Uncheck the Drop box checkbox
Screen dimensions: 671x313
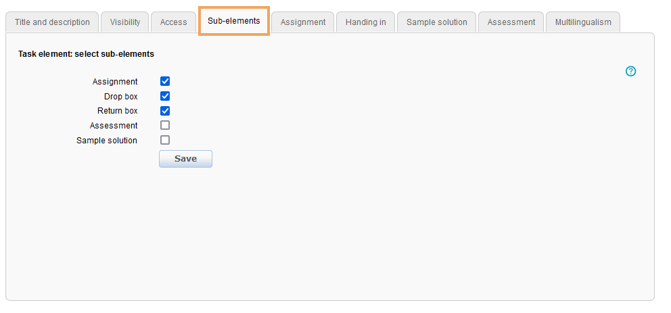click(x=165, y=96)
